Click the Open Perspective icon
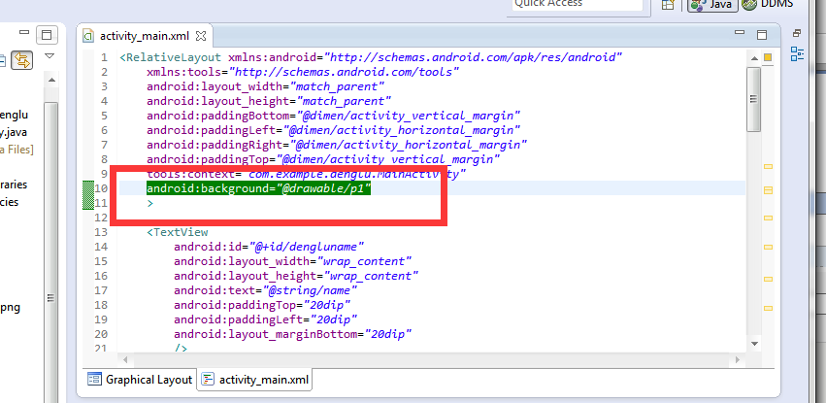This screenshot has height=403, width=826. click(x=668, y=4)
